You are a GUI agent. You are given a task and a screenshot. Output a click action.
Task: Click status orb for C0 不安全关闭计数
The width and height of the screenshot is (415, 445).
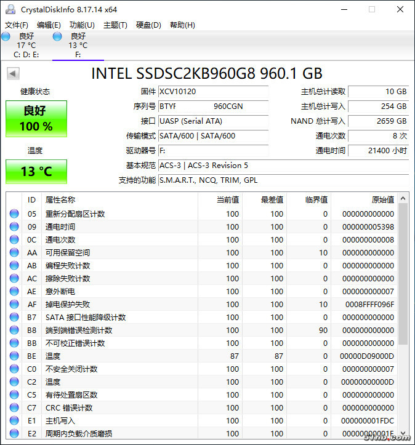[14, 369]
